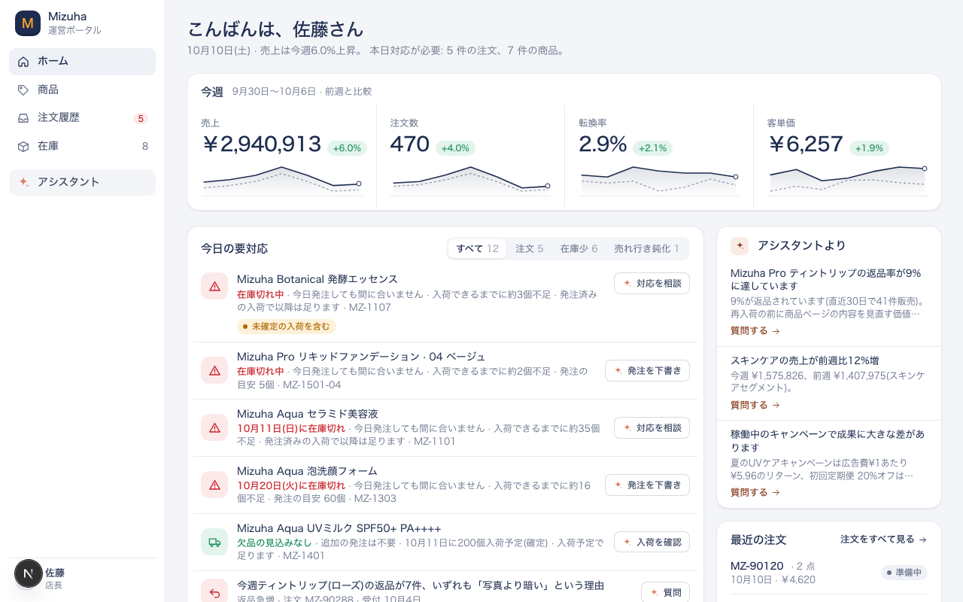This screenshot has height=602, width=963.
Task: Click 質問する under スキンケアの売上 insight
Action: (755, 405)
